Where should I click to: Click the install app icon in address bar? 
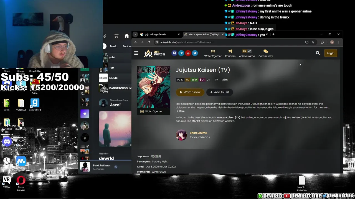307,42
